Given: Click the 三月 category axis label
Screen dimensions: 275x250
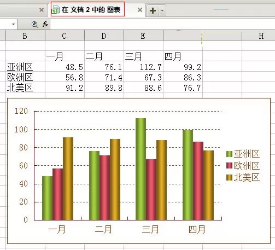Looking at the screenshot, I should pyautogui.click(x=150, y=229).
